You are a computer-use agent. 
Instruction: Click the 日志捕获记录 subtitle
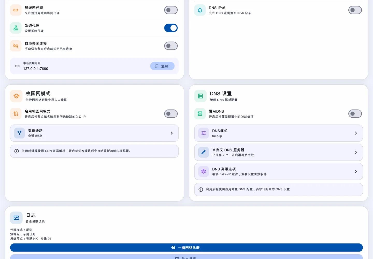(35, 222)
